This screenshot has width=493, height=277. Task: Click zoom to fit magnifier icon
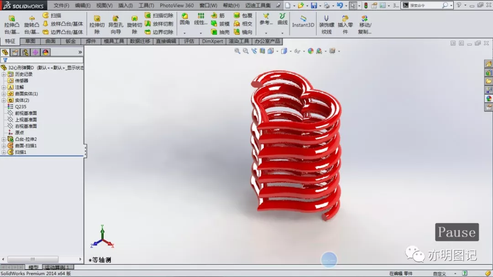click(237, 51)
